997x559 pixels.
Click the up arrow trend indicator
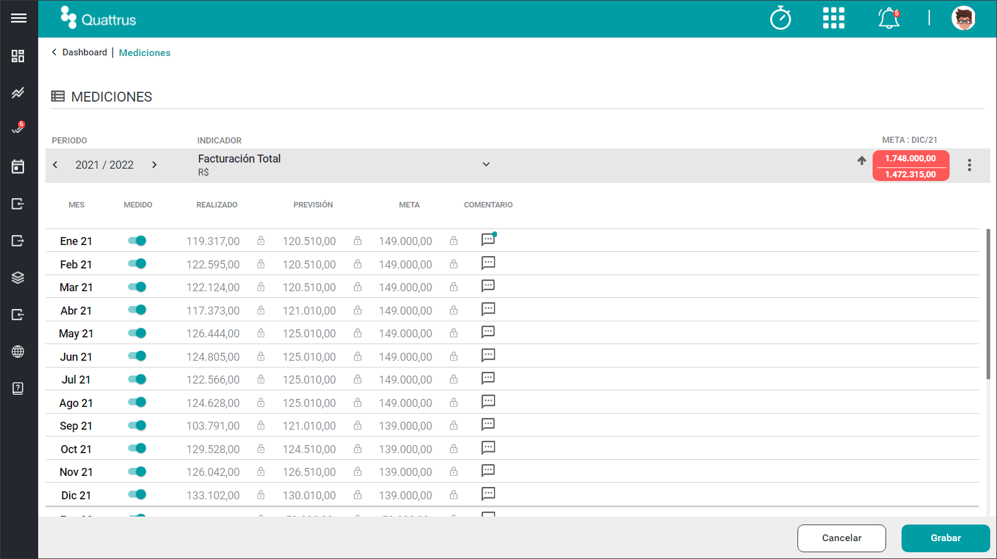[862, 160]
